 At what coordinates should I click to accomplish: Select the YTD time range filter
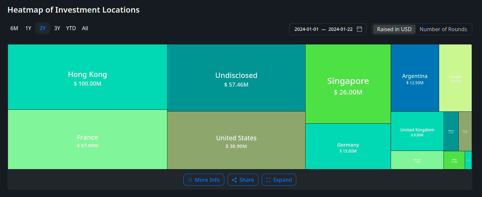71,28
